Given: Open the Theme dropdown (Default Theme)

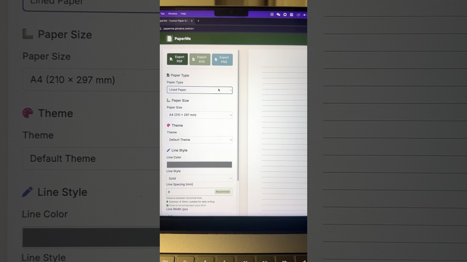Looking at the screenshot, I should click(200, 140).
